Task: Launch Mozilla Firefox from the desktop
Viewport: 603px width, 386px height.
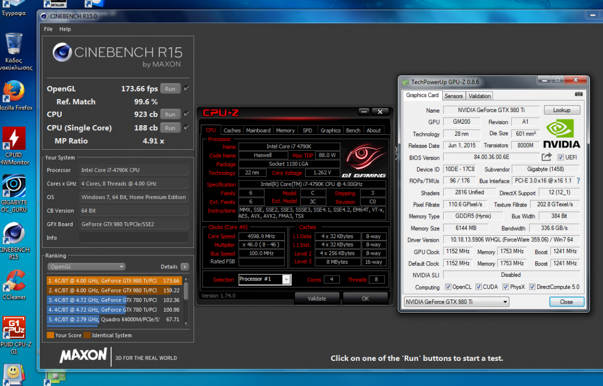Action: [x=15, y=95]
